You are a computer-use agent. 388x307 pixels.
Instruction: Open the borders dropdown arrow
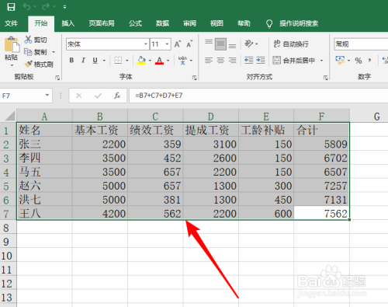tap(127, 61)
